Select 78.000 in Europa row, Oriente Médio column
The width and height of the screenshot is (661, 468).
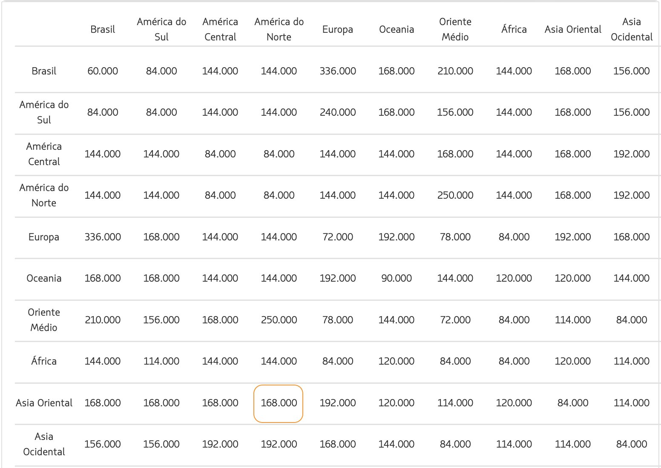tap(455, 237)
